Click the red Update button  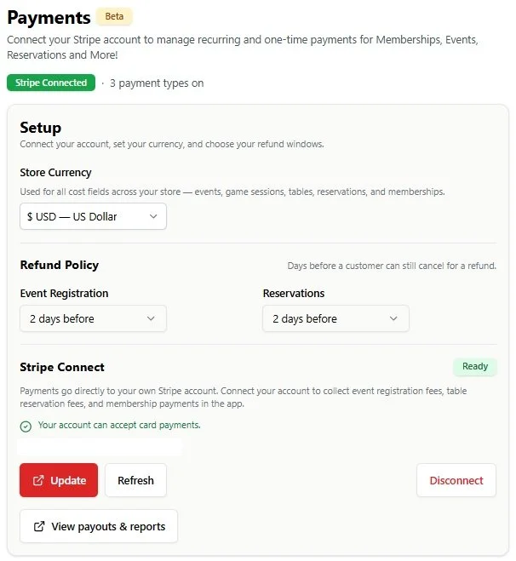59,480
